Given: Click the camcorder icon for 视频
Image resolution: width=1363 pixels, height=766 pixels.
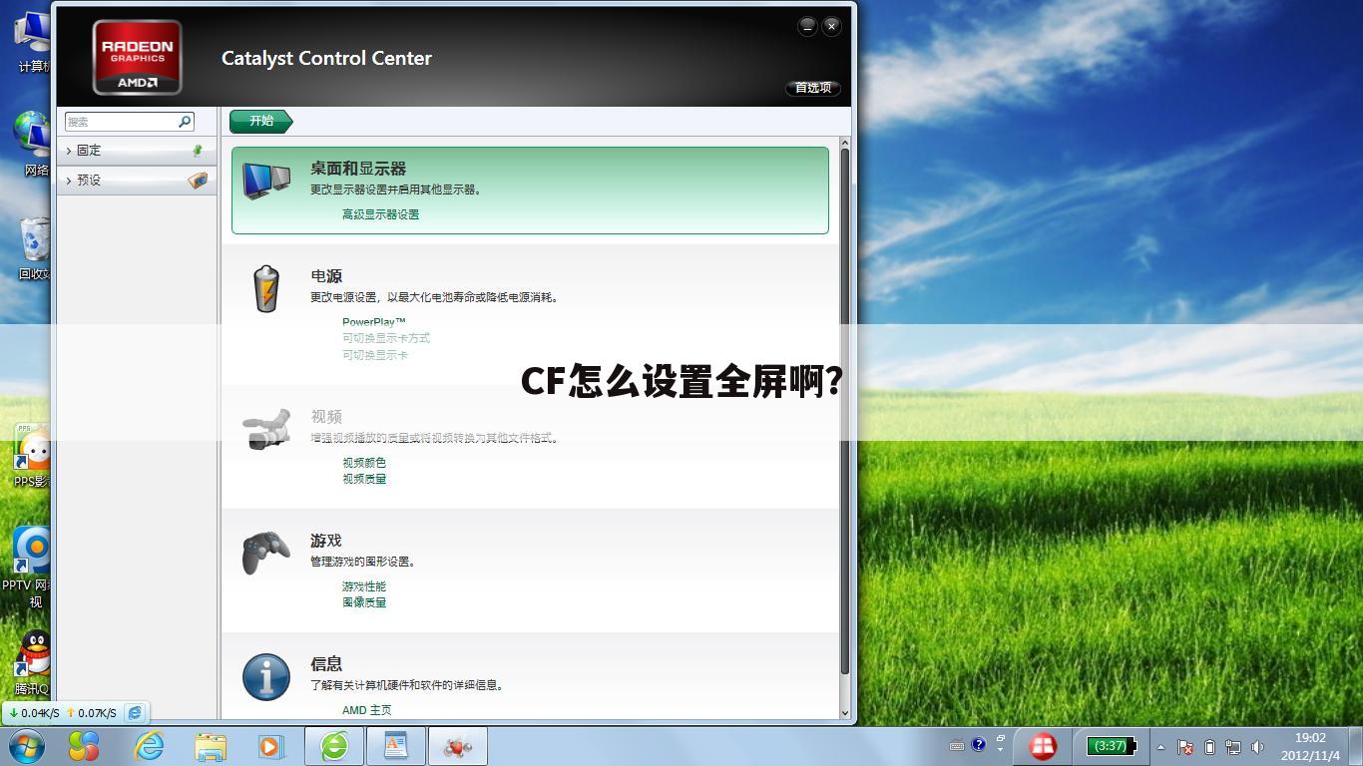Looking at the screenshot, I should 266,429.
